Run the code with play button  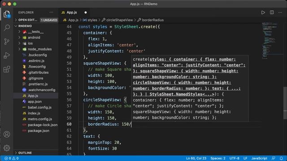[x=263, y=13]
